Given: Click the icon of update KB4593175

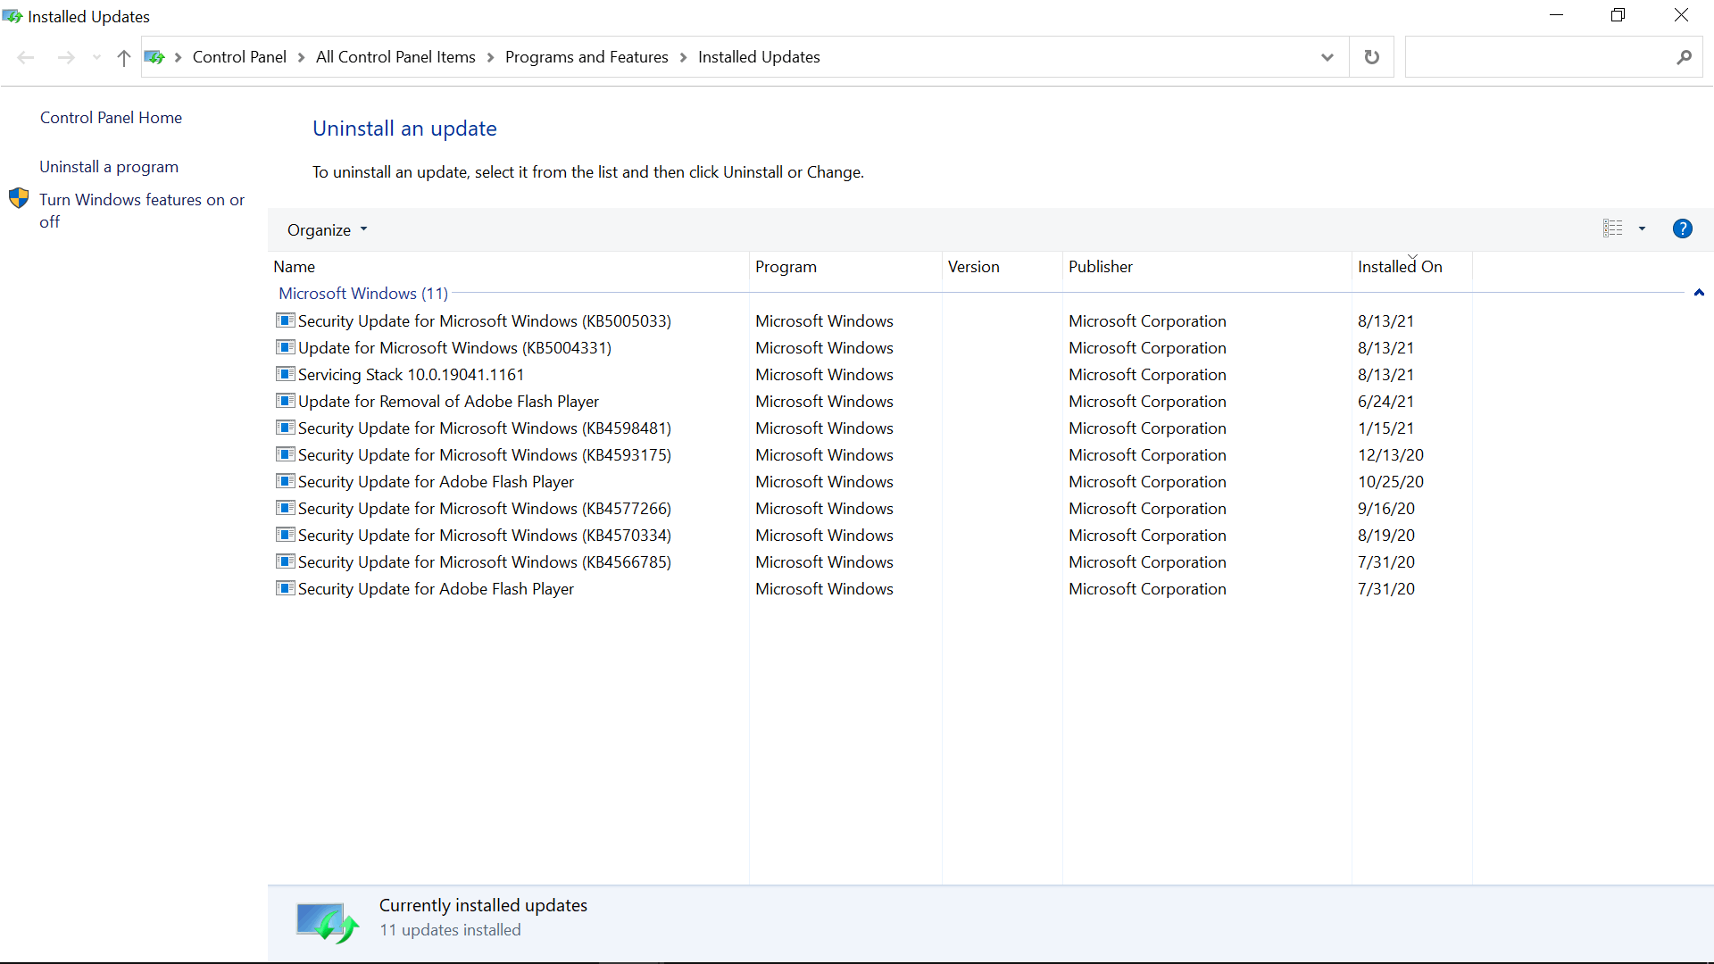Looking at the screenshot, I should (x=286, y=453).
